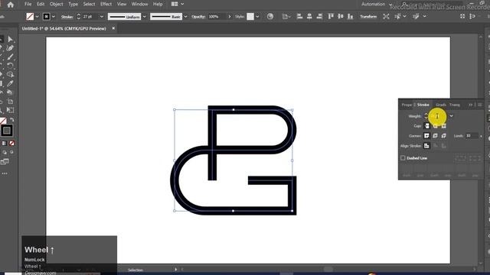Close the Untitled-1 document tab
The height and width of the screenshot is (275, 490).
113,28
